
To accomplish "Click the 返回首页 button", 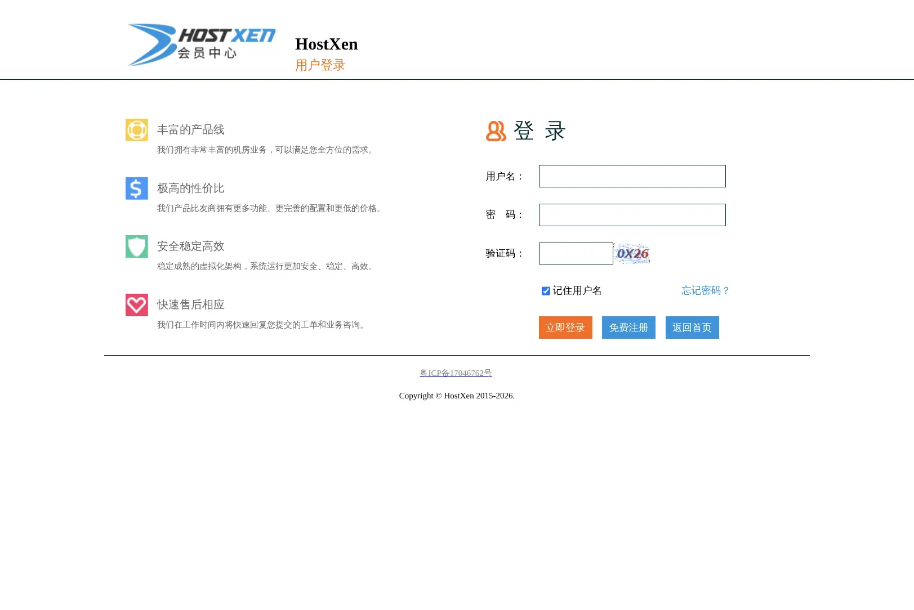I will coord(692,328).
